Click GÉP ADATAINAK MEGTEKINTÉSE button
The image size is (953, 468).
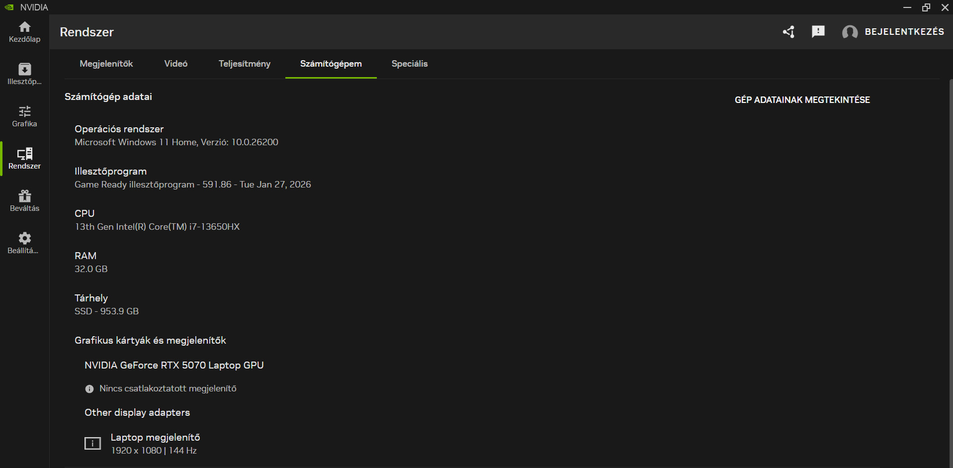click(802, 100)
